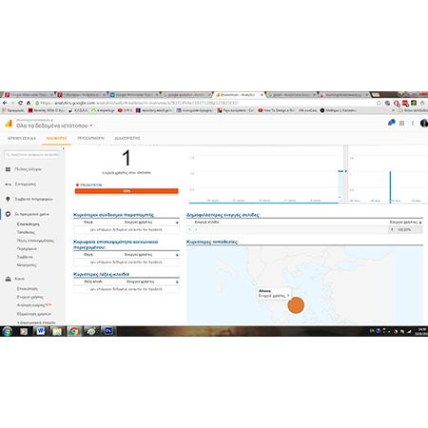Open the three-dot menu in Analytics header
Screen dimensions: 428x428
tap(413, 123)
